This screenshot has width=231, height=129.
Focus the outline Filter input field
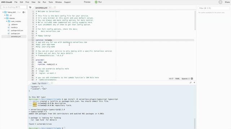click(x=214, y=8)
